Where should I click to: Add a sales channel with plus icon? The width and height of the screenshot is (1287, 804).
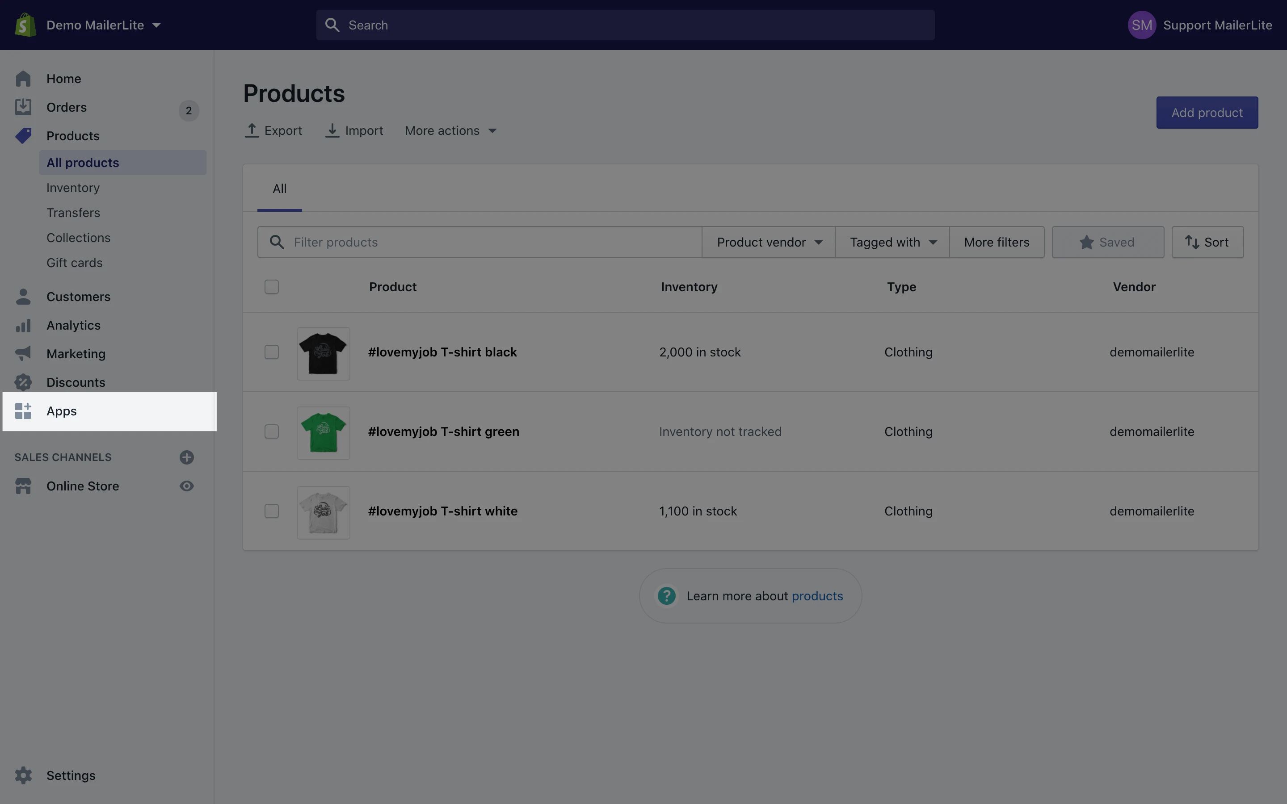(187, 457)
